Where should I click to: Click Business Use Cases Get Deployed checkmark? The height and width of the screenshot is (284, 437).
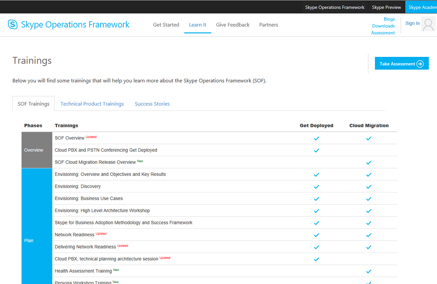click(316, 199)
